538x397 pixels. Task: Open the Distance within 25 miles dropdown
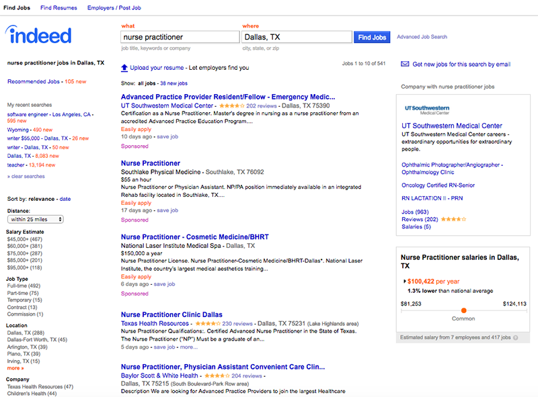tap(36, 219)
